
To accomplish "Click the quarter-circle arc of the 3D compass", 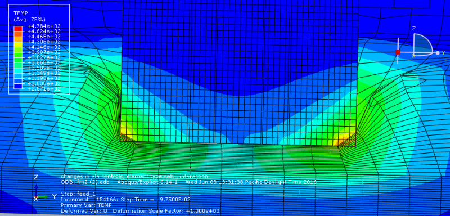I will click(427, 38).
